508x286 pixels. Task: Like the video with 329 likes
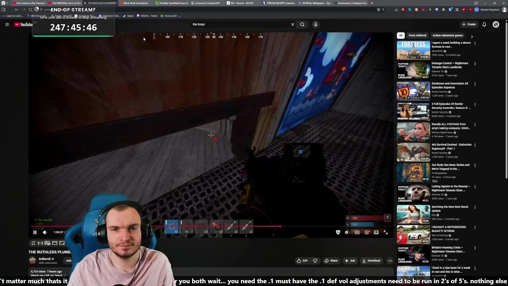click(x=302, y=261)
